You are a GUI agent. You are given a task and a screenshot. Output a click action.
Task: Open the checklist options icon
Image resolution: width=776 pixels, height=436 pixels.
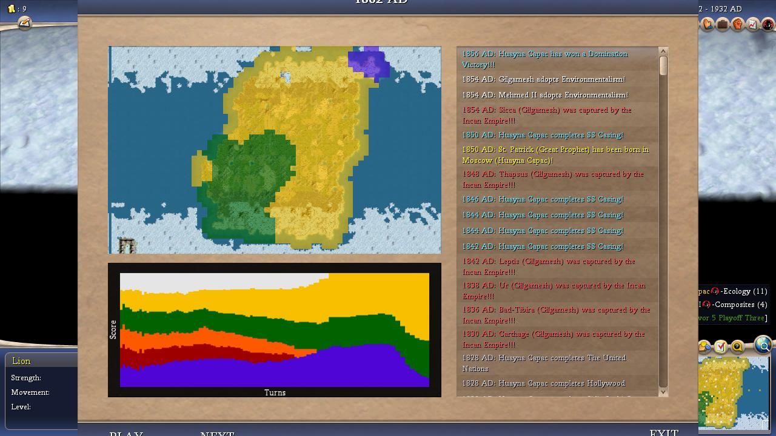point(721,347)
